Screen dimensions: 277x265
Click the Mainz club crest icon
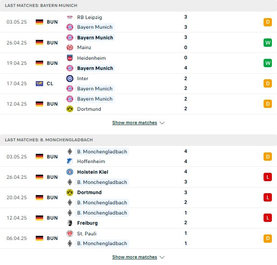point(70,47)
